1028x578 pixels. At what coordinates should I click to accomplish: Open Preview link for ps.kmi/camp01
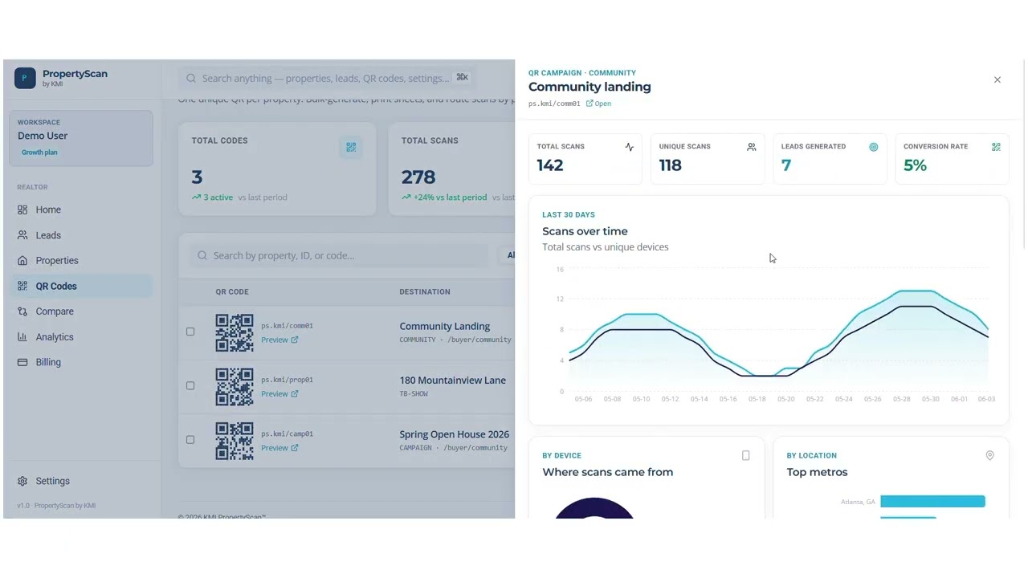pos(279,448)
